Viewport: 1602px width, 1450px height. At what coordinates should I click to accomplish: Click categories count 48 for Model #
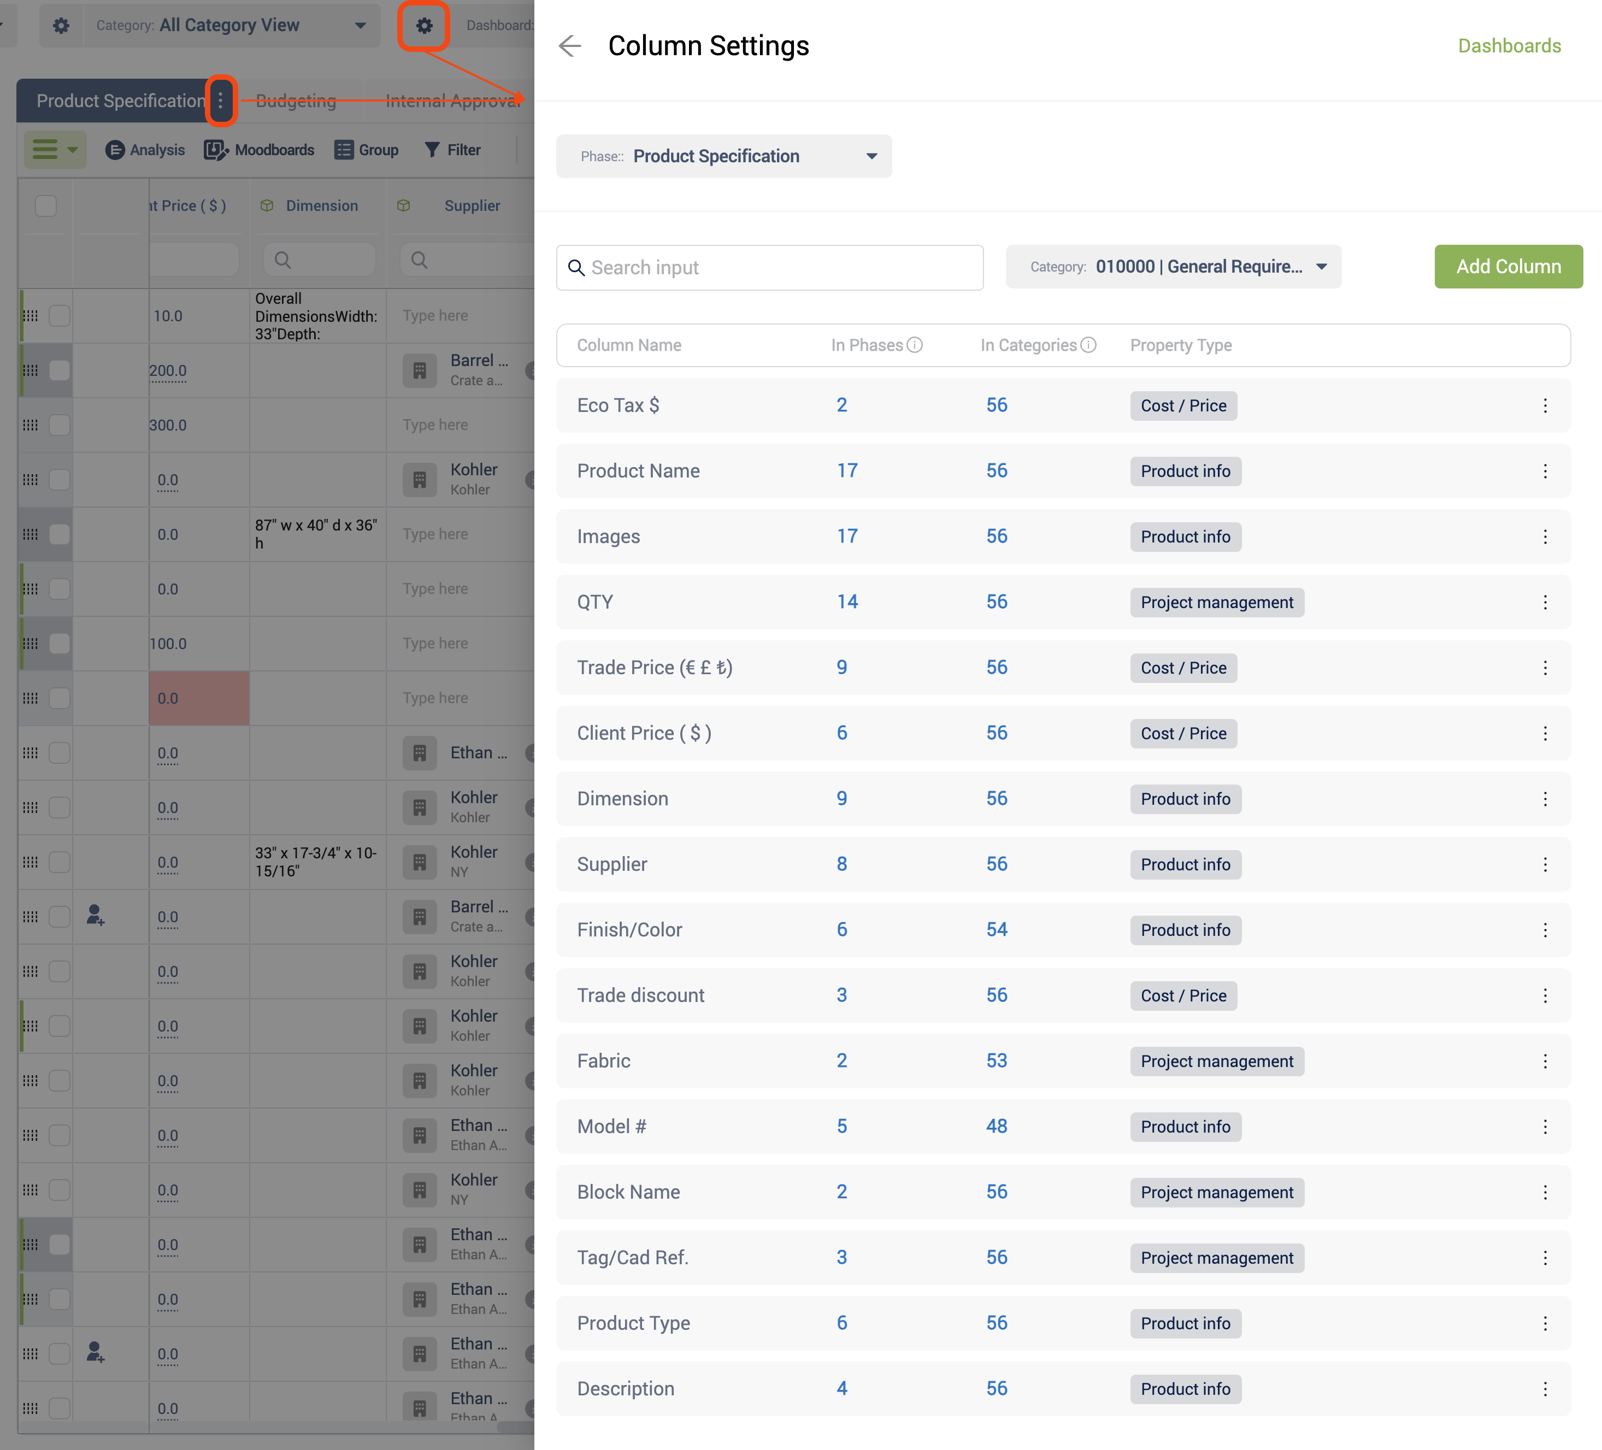click(x=997, y=1127)
